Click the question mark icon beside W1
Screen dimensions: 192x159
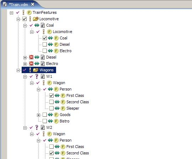click(37, 76)
